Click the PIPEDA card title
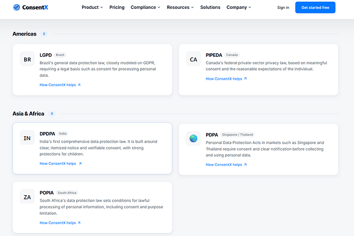 coord(214,55)
